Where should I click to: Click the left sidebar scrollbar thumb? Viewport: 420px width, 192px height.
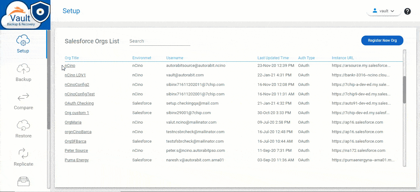point(49,80)
